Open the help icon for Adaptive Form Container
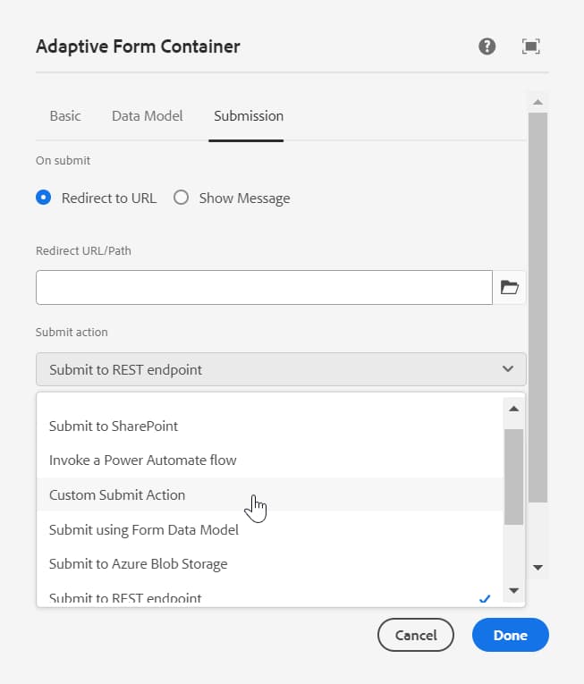Screen dimensions: 584x684 [487, 46]
